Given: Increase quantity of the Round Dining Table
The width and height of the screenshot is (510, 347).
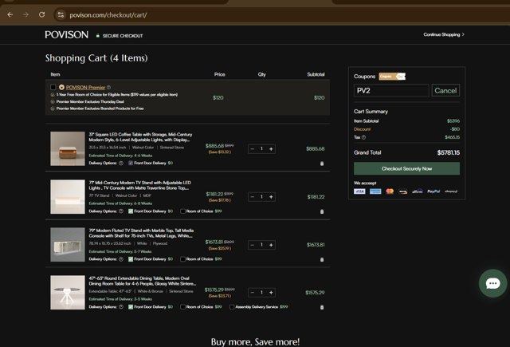Looking at the screenshot, I should coord(271,292).
